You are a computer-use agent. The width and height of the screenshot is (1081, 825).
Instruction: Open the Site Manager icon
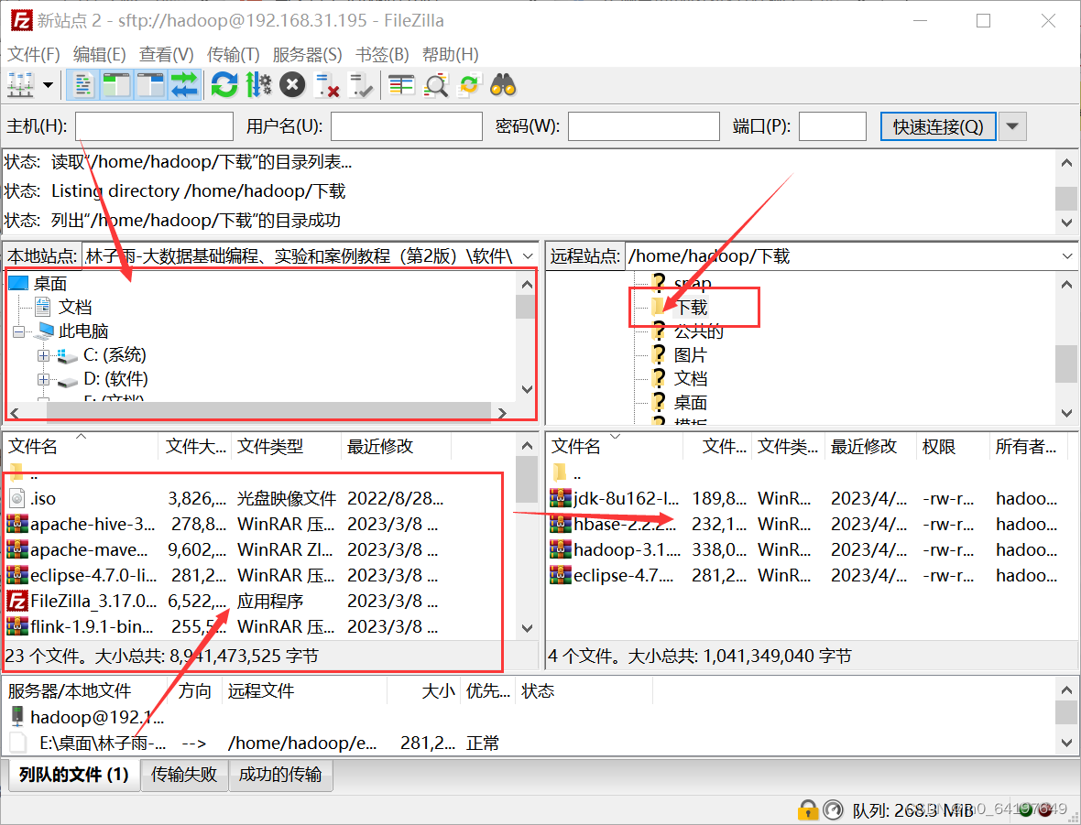pyautogui.click(x=20, y=85)
